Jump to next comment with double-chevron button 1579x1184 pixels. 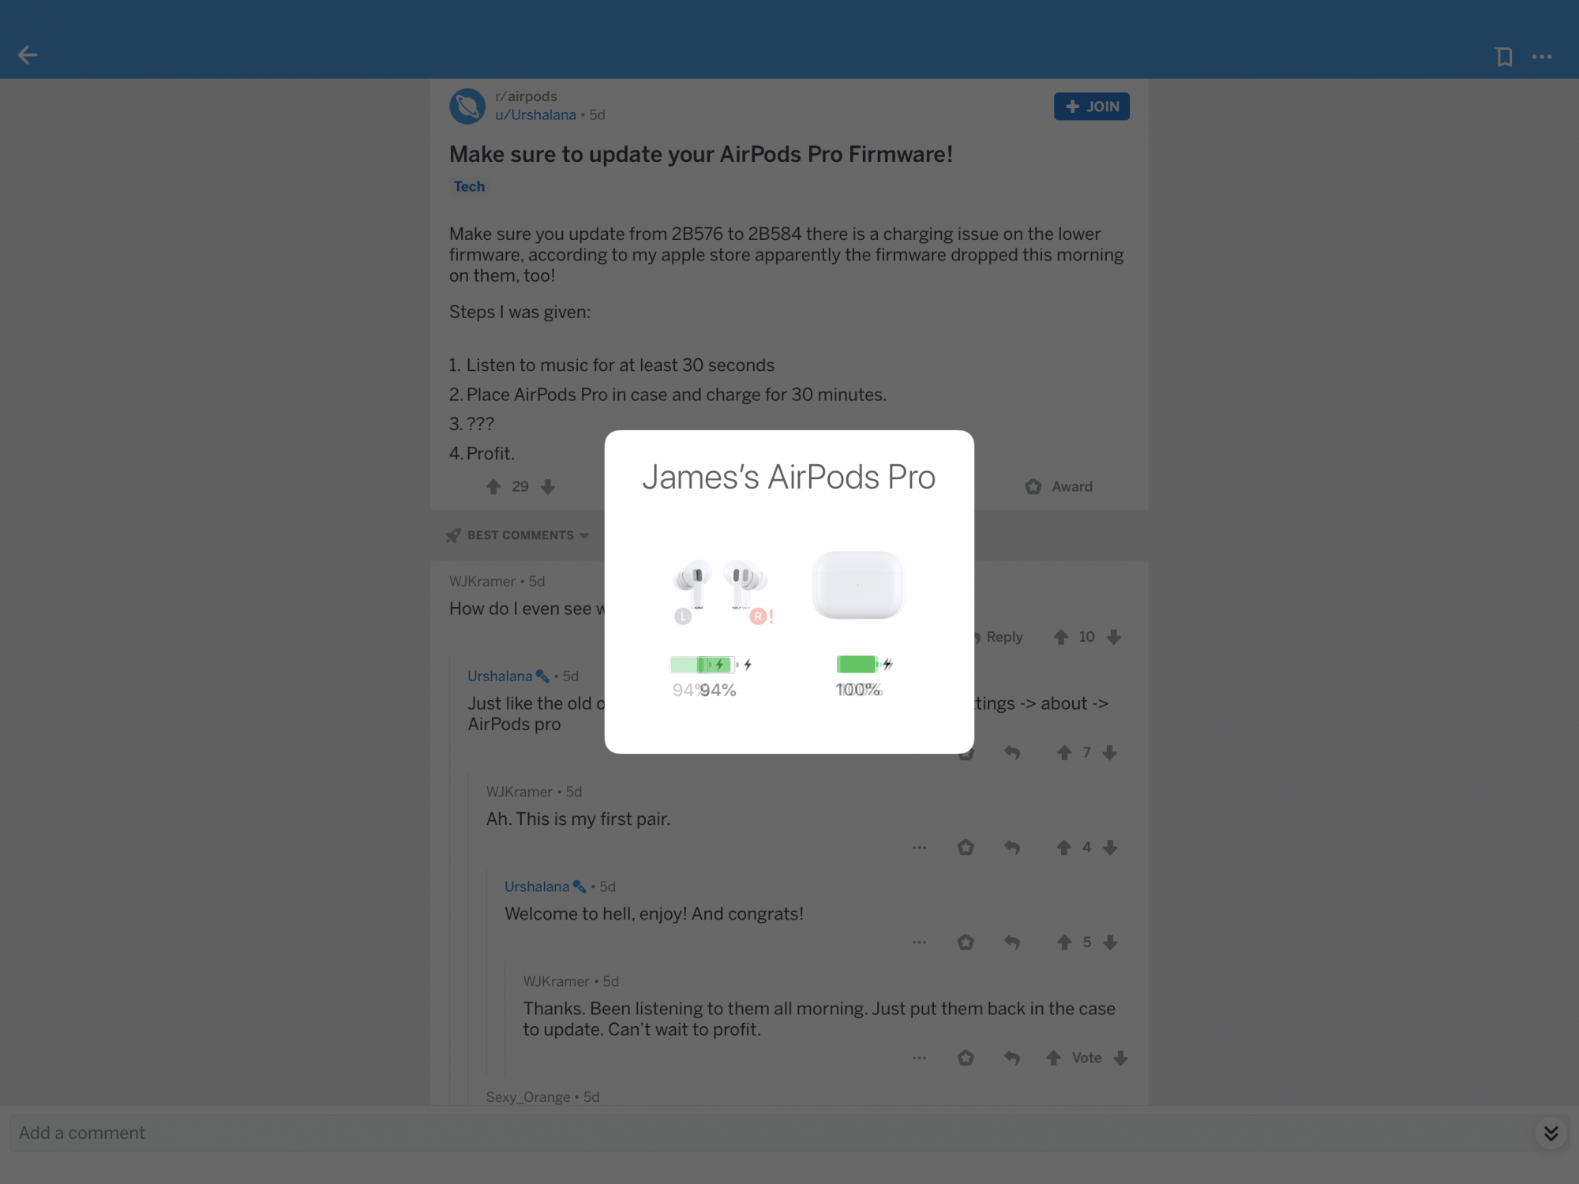(1551, 1133)
